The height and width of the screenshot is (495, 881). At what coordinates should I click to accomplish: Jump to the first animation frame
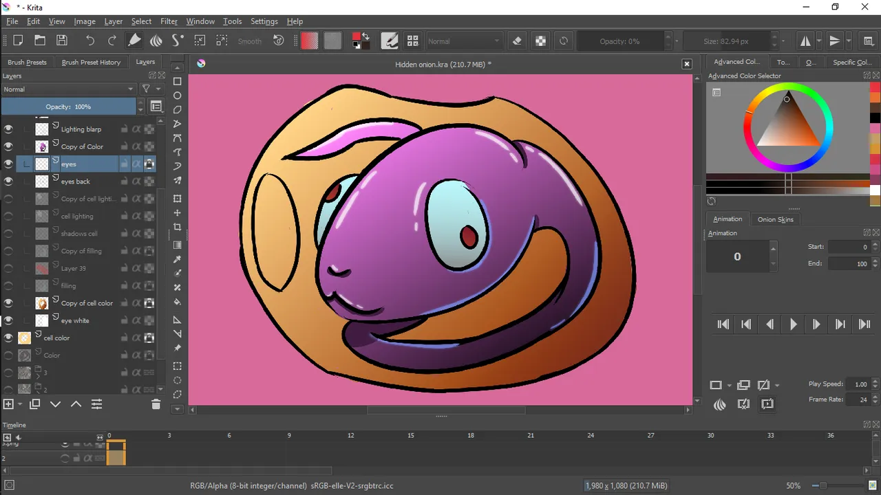click(x=723, y=324)
